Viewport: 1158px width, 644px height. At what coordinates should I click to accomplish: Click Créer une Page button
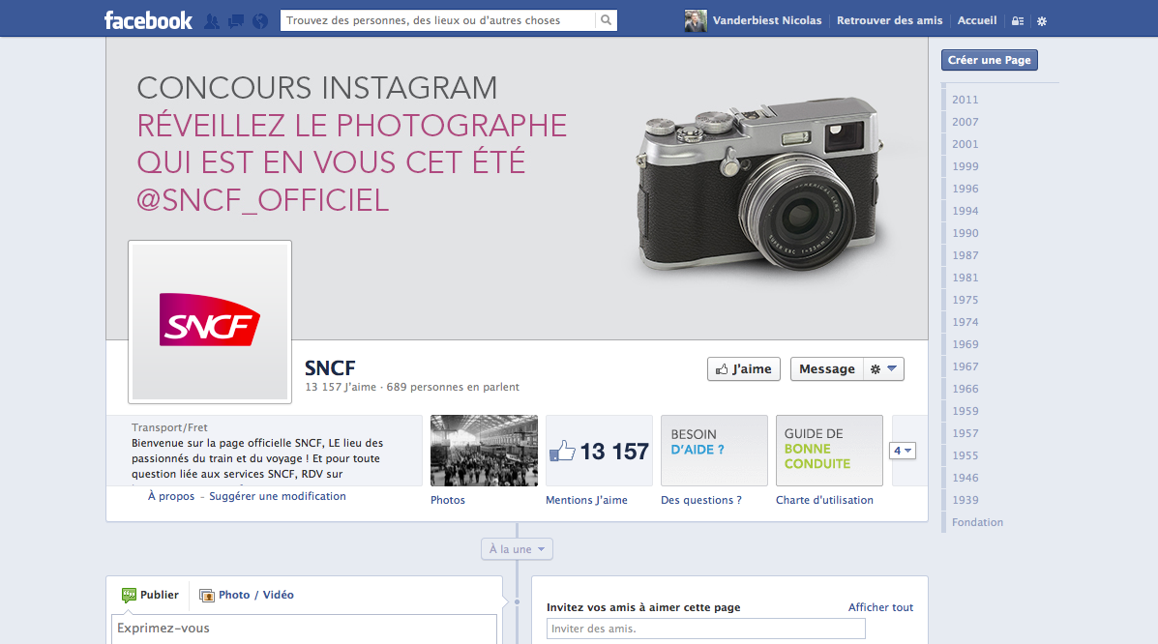click(x=989, y=60)
